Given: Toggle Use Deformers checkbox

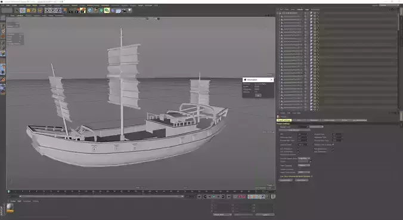Looking at the screenshot, I should click(333, 152).
